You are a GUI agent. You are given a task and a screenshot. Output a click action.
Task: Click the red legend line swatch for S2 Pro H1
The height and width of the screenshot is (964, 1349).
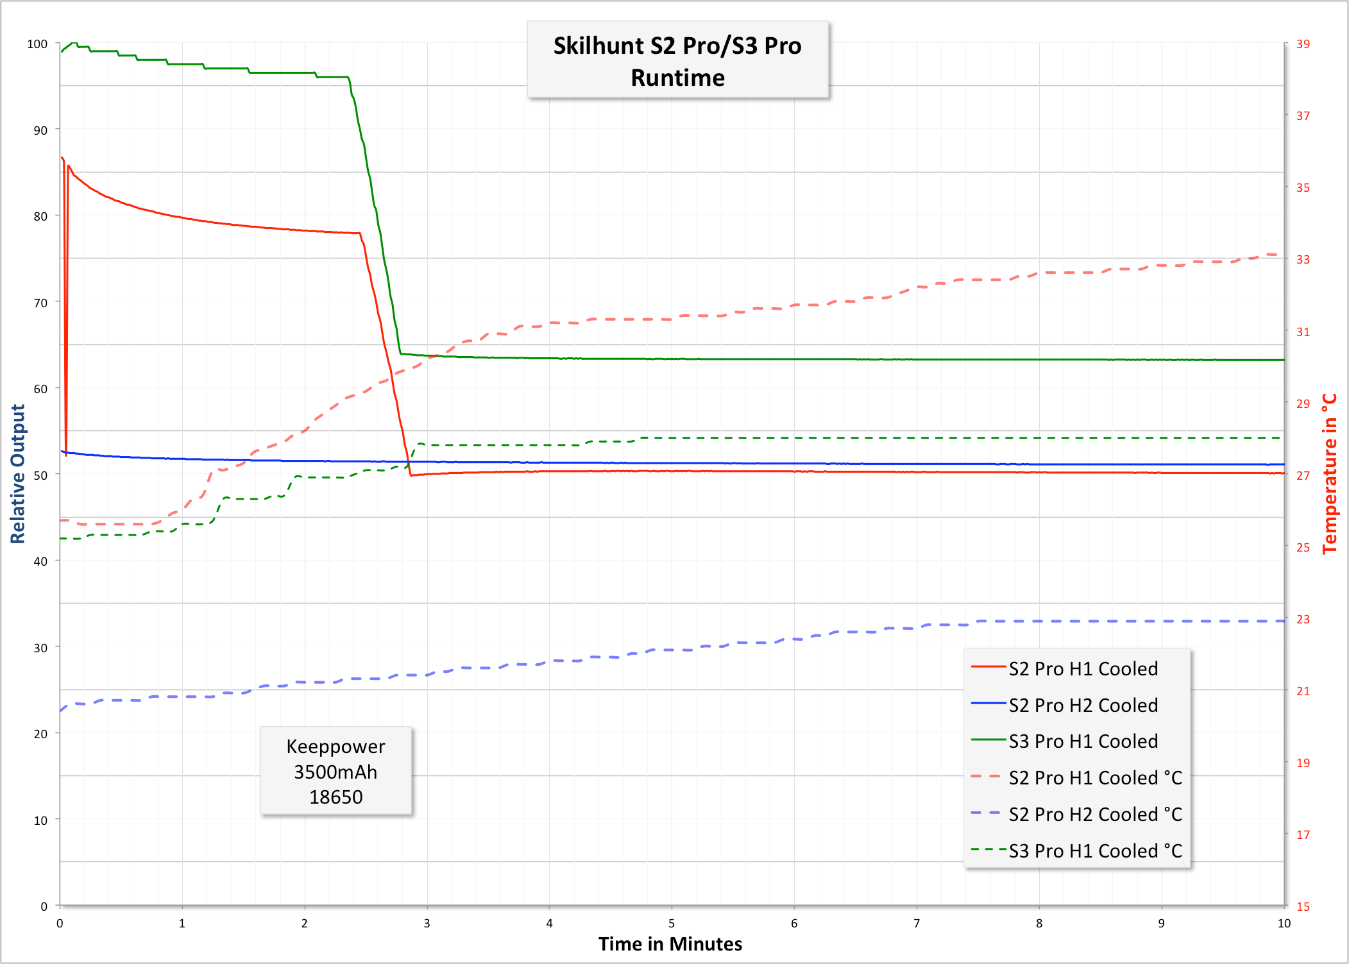coord(988,668)
